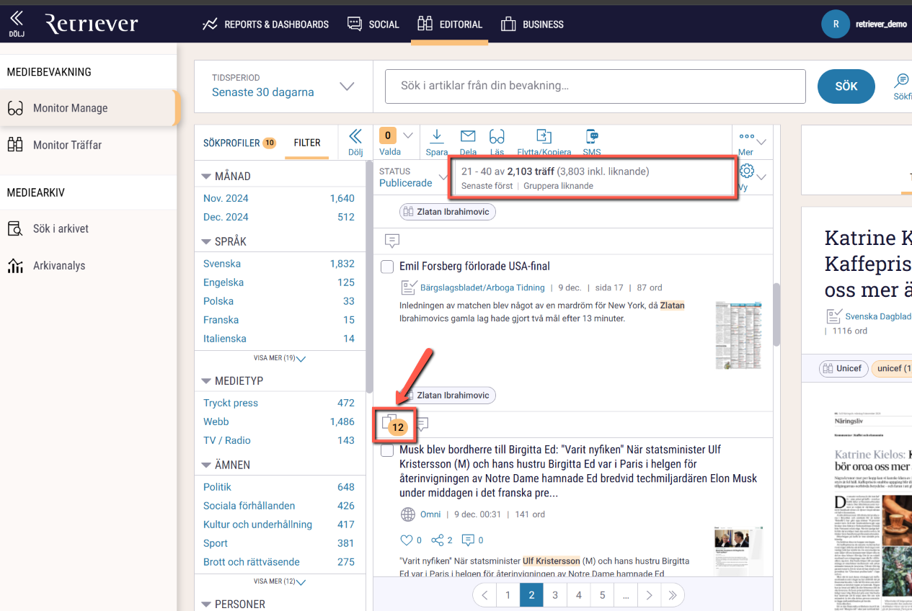Go to results page 3
The image size is (912, 611).
click(554, 595)
